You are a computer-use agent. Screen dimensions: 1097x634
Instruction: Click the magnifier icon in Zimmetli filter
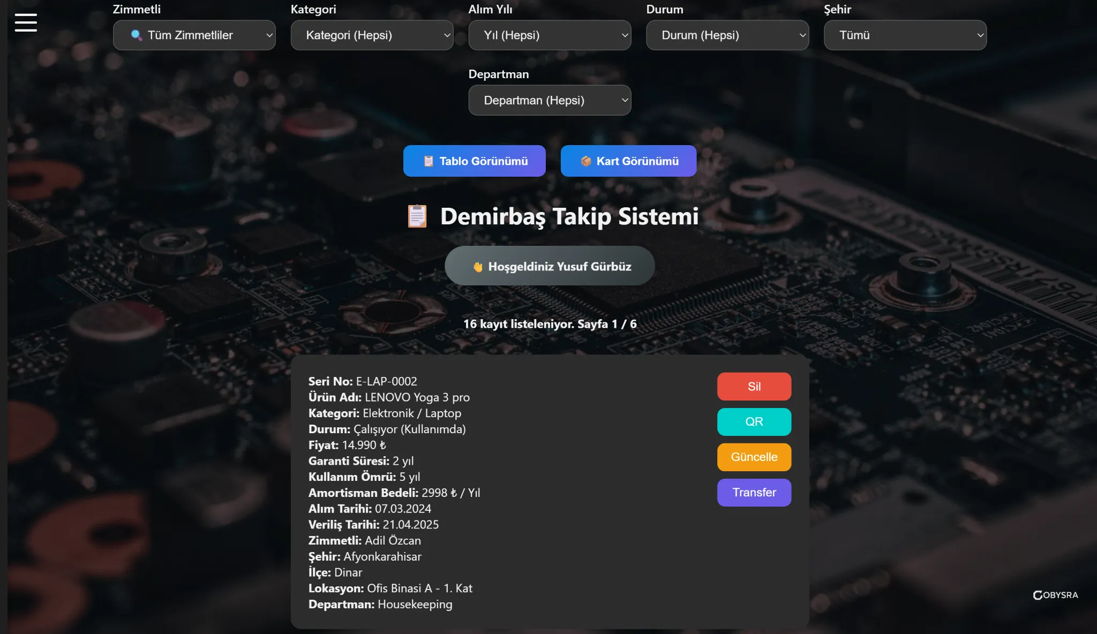[136, 35]
